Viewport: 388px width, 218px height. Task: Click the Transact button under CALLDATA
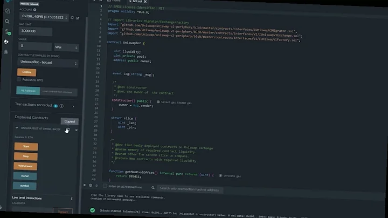point(63,212)
